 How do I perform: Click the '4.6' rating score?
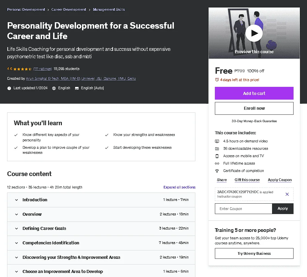click(x=10, y=69)
